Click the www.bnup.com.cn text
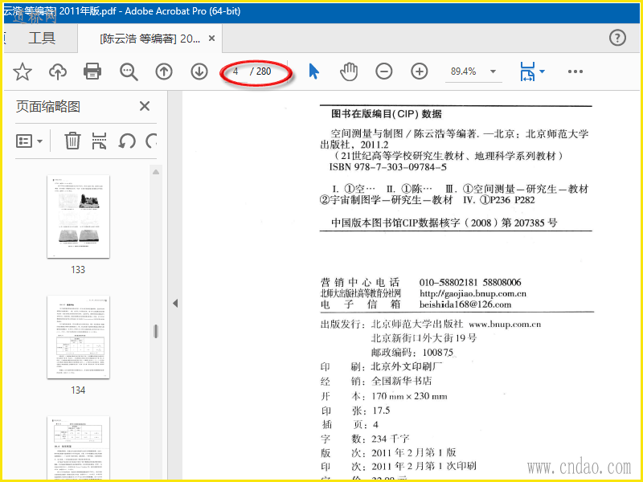The width and height of the screenshot is (643, 482). click(x=505, y=325)
